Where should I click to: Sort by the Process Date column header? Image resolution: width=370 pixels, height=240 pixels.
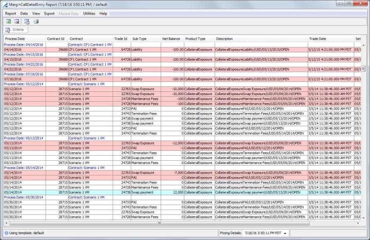tap(25, 39)
